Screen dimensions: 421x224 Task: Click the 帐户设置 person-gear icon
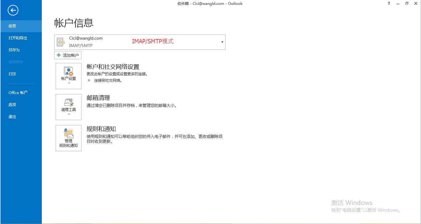[69, 71]
